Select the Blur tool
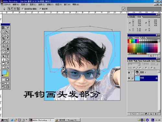Image resolution: width=162 pixels, height=122 pixels. (3, 52)
